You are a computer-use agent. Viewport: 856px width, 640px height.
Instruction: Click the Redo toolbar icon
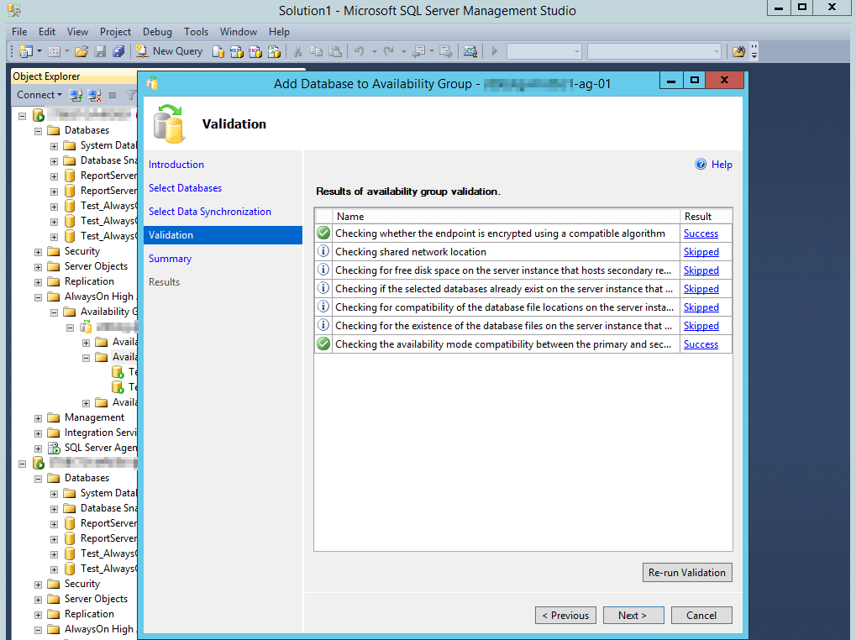click(x=389, y=51)
